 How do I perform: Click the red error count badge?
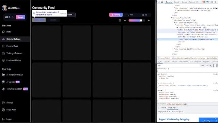click(x=204, y=2)
